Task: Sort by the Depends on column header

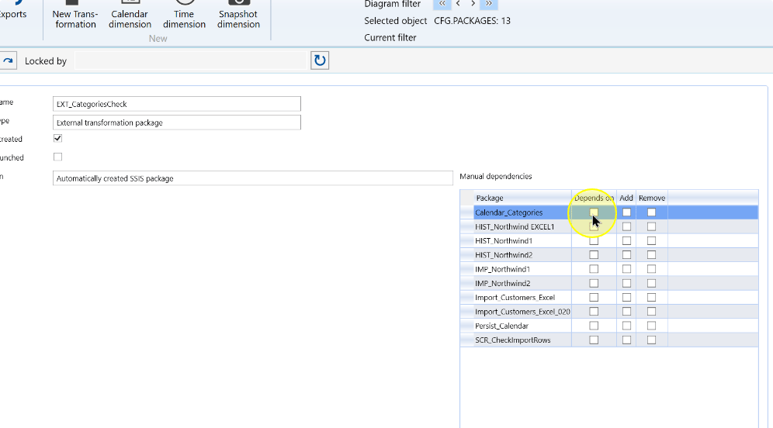Action: (x=594, y=198)
